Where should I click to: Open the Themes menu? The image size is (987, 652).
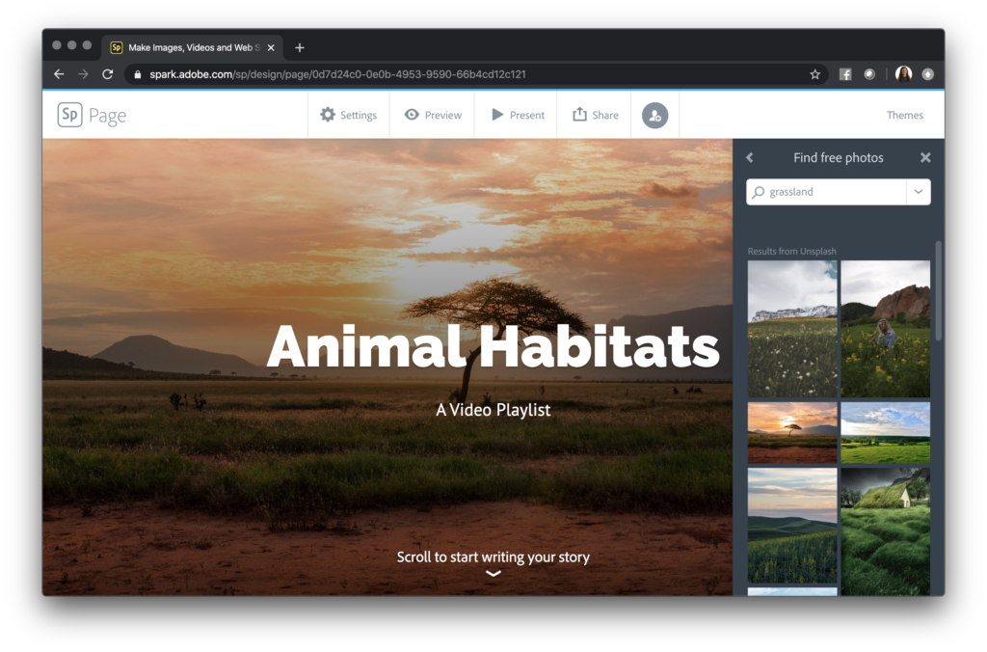click(x=905, y=114)
